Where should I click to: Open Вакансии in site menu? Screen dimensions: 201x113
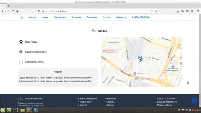(x=91, y=18)
